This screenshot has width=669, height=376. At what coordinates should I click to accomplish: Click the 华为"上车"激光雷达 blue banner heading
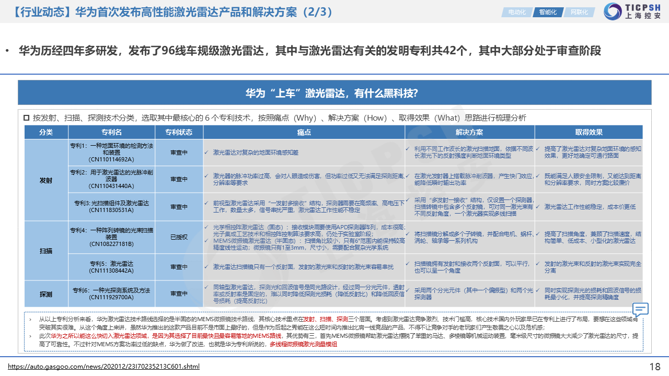pyautogui.click(x=331, y=93)
